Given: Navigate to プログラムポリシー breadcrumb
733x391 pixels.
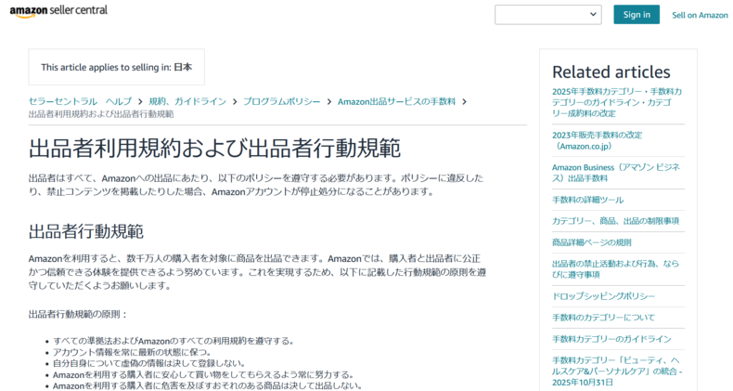Looking at the screenshot, I should pyautogui.click(x=281, y=101).
